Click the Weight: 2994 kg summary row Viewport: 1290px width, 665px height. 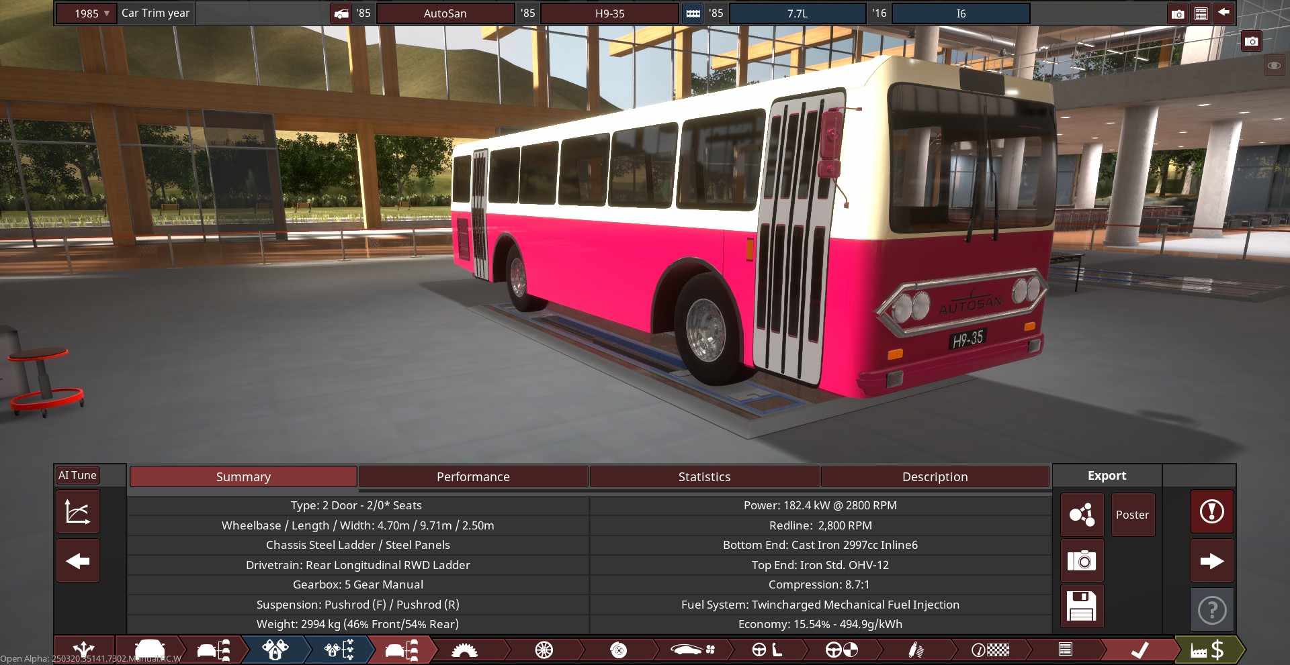coord(358,624)
